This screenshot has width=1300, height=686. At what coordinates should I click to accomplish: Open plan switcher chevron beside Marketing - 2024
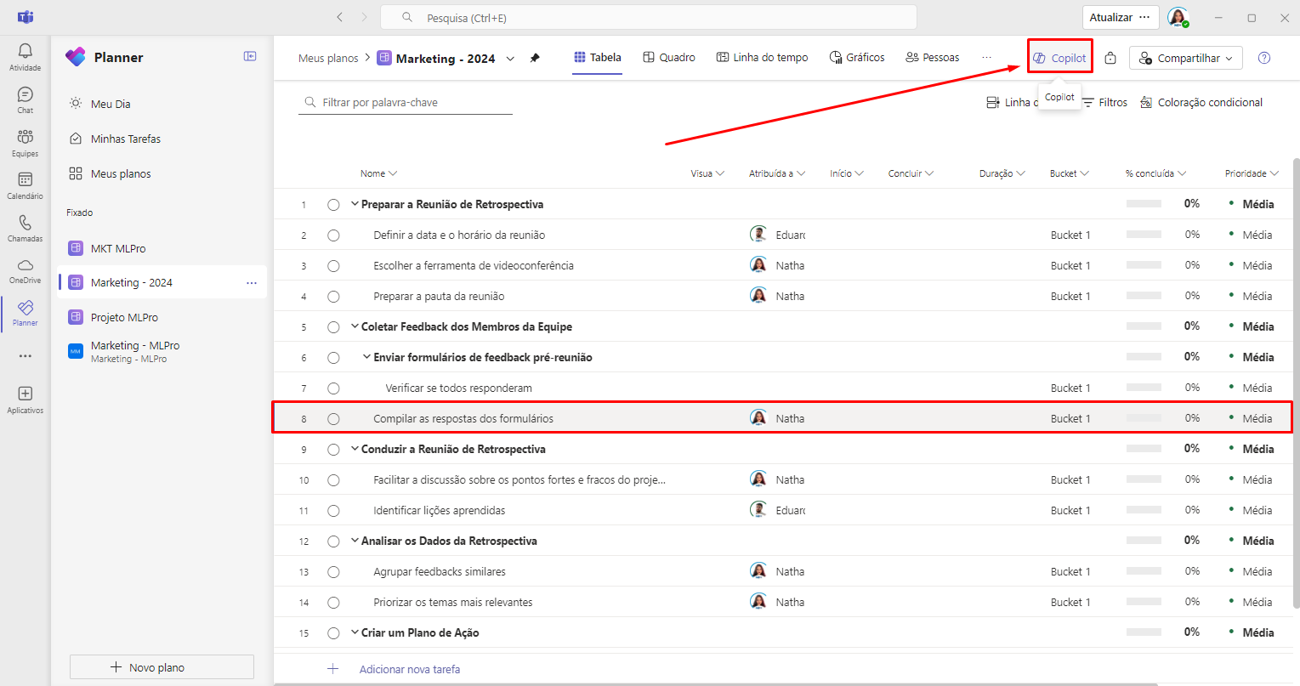pos(510,59)
